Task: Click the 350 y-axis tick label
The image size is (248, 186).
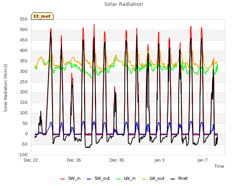Action: [x=24, y=61]
